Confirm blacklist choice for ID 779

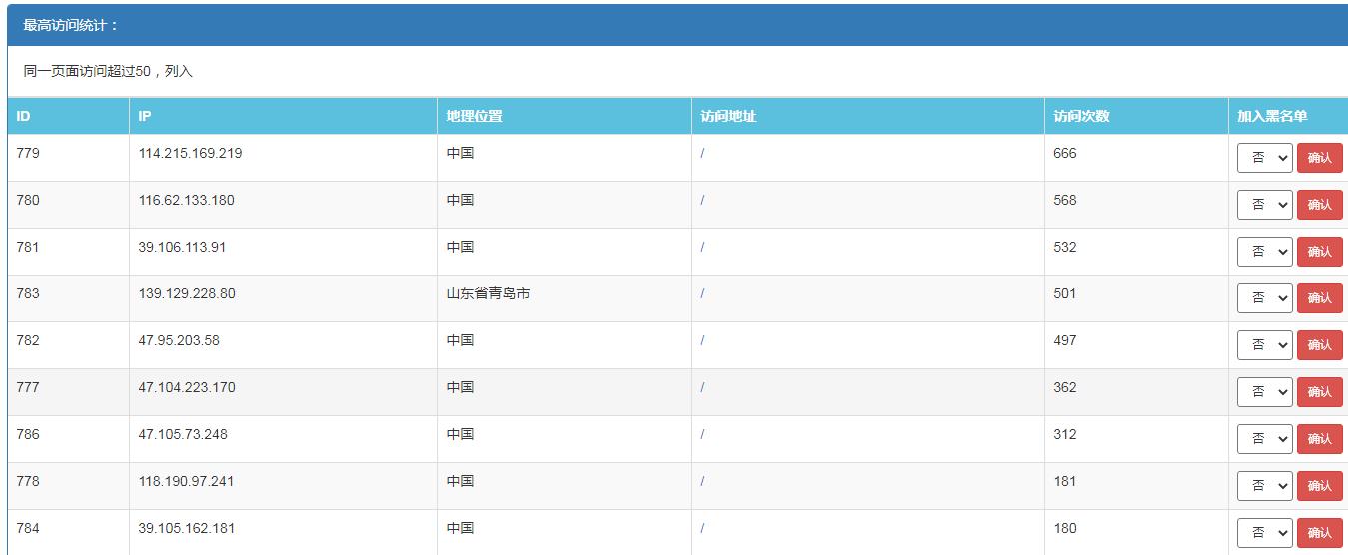coord(1319,158)
